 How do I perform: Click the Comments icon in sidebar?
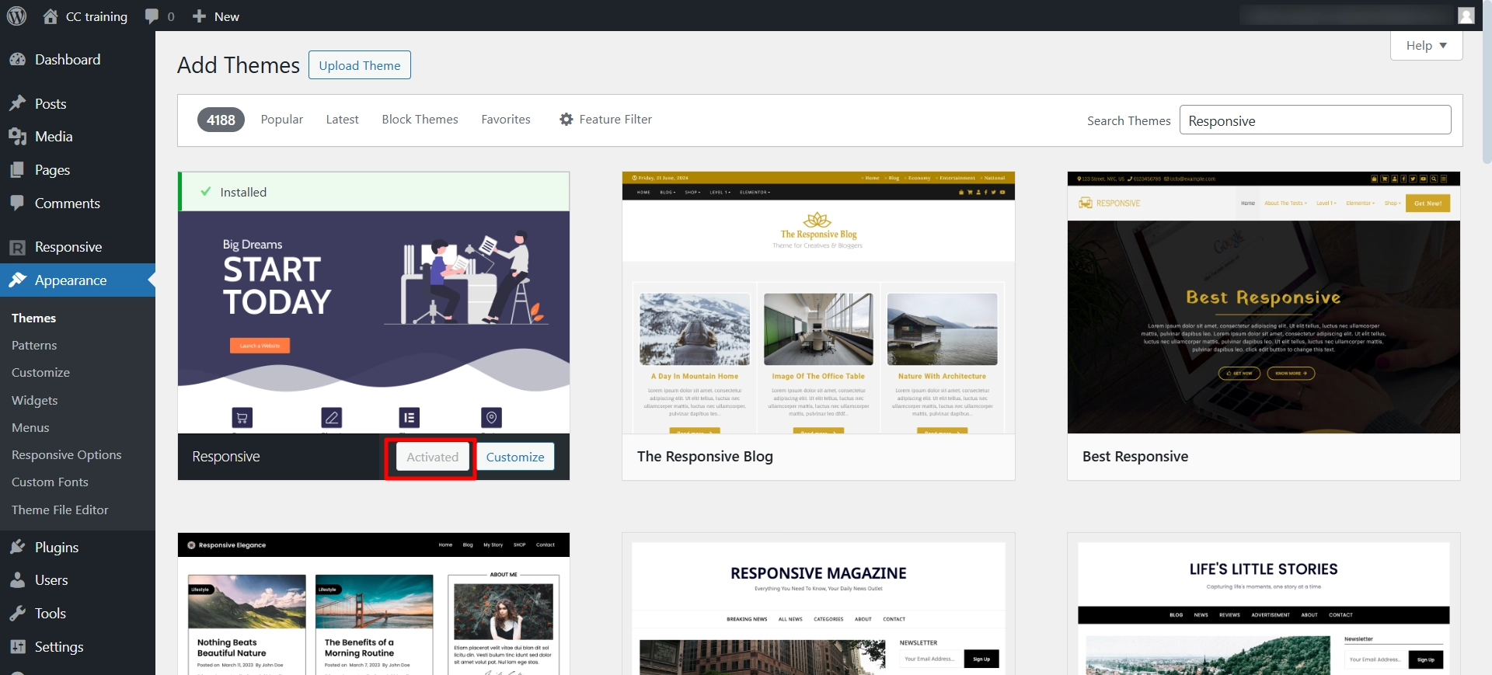(x=17, y=204)
